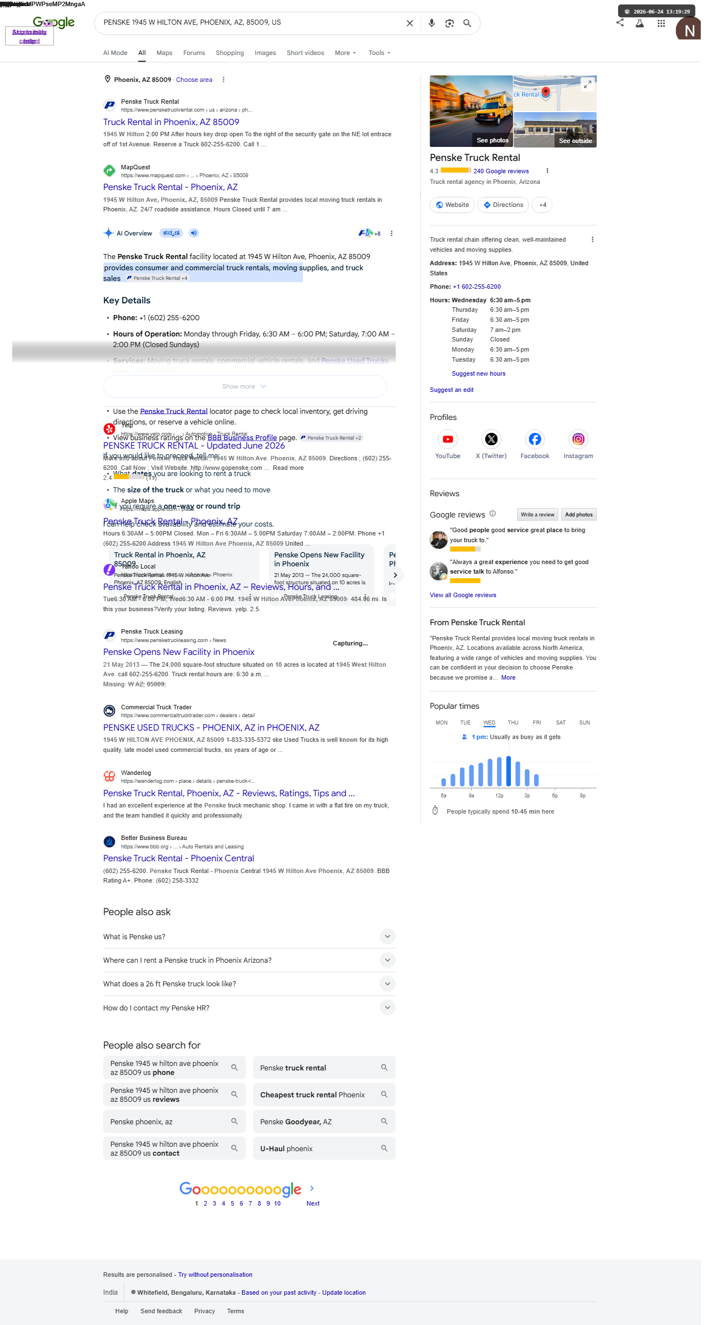Toggle the AI Overview Kannada language chip
Screen dimensions: 709x1325
tap(171, 233)
